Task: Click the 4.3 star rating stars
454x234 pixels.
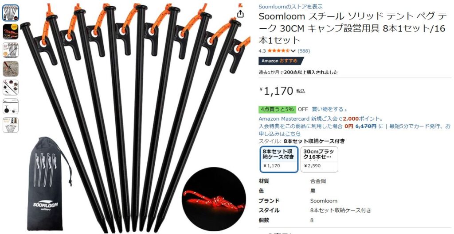Action: pyautogui.click(x=278, y=51)
